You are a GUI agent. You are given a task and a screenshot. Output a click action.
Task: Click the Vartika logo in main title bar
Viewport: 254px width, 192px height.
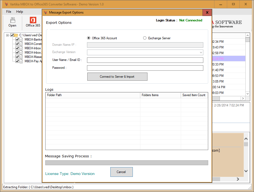pyautogui.click(x=6, y=4)
